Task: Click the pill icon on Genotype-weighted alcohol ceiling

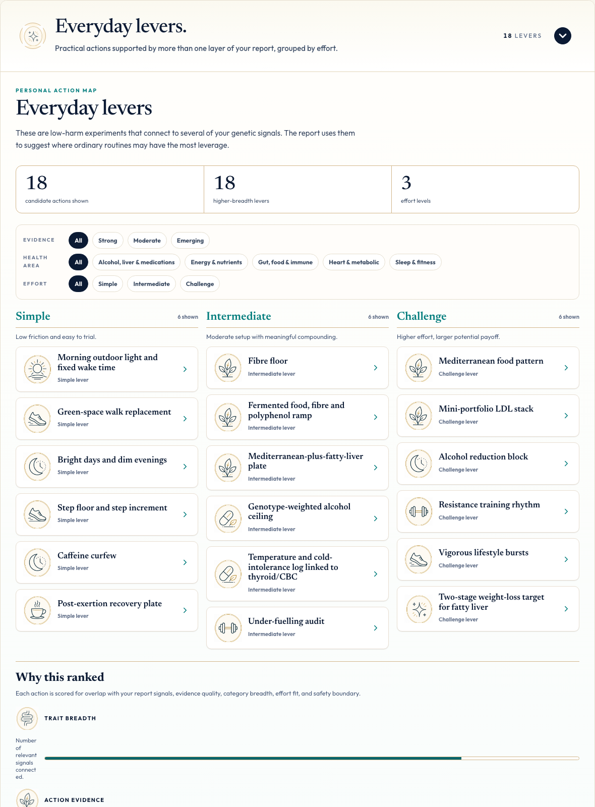Action: 228,518
